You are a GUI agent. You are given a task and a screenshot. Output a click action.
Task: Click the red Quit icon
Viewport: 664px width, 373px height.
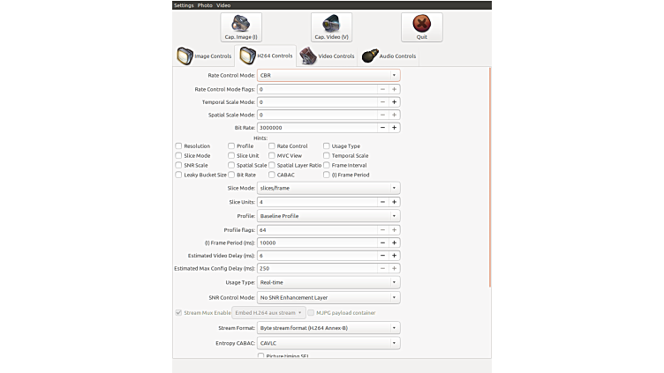pos(422,24)
